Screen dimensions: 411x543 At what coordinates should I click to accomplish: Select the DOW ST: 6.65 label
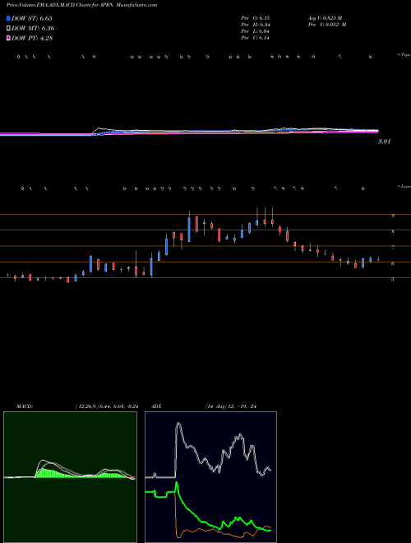pyautogui.click(x=32, y=18)
